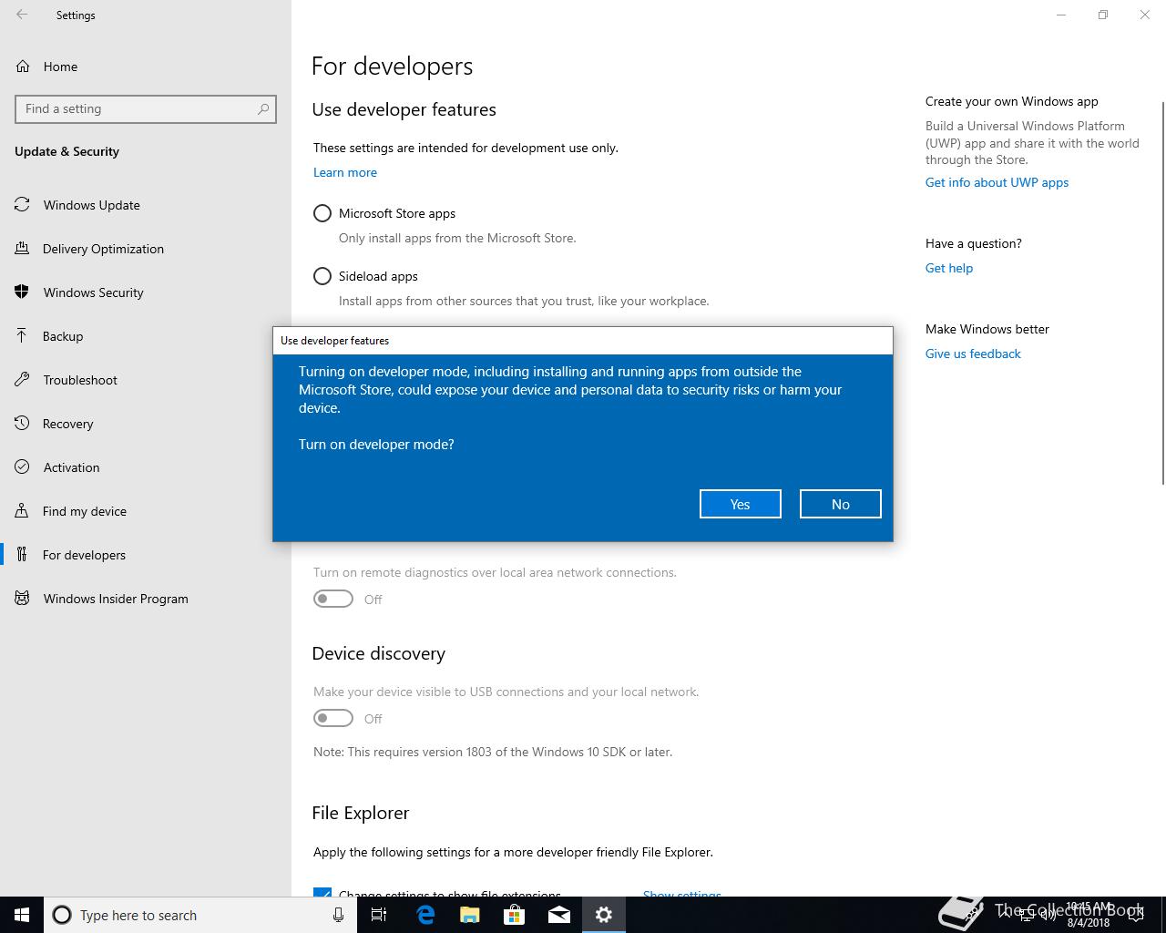
Task: Open Recovery settings page
Action: pos(146,424)
